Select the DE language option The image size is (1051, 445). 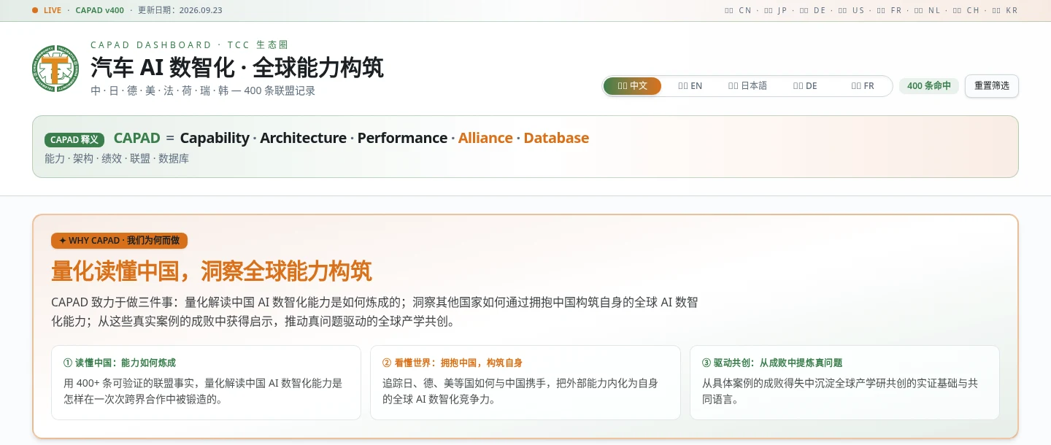click(x=805, y=86)
